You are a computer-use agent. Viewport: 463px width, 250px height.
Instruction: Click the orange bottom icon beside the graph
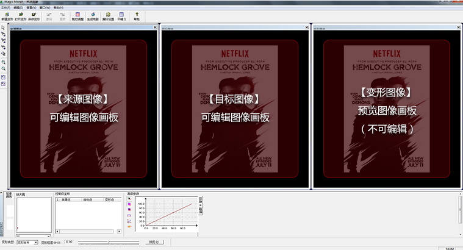(129, 226)
